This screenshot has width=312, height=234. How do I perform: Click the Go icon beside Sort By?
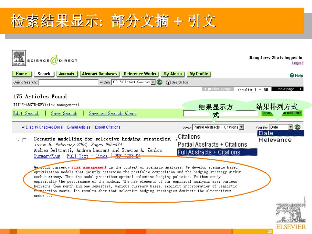(297, 127)
